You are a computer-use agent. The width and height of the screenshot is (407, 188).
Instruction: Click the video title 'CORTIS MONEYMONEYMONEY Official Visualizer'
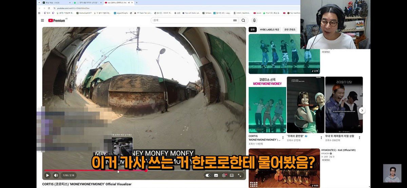[87, 184]
